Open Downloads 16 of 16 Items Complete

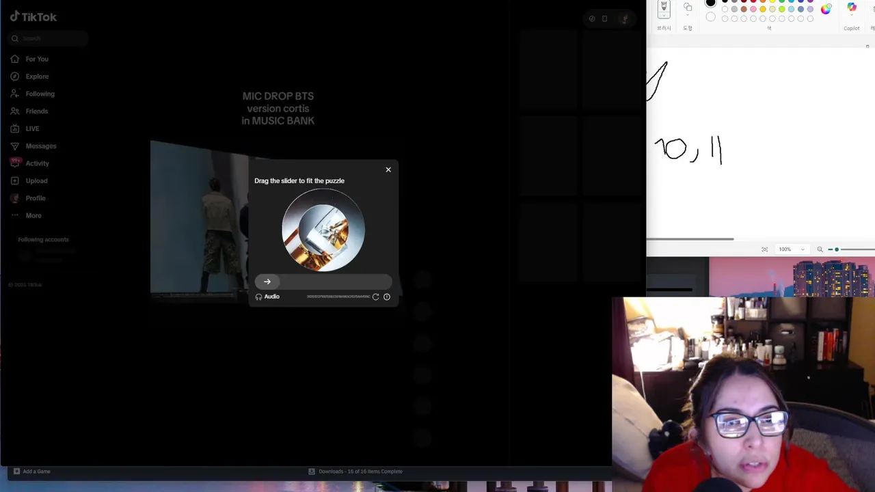355,471
